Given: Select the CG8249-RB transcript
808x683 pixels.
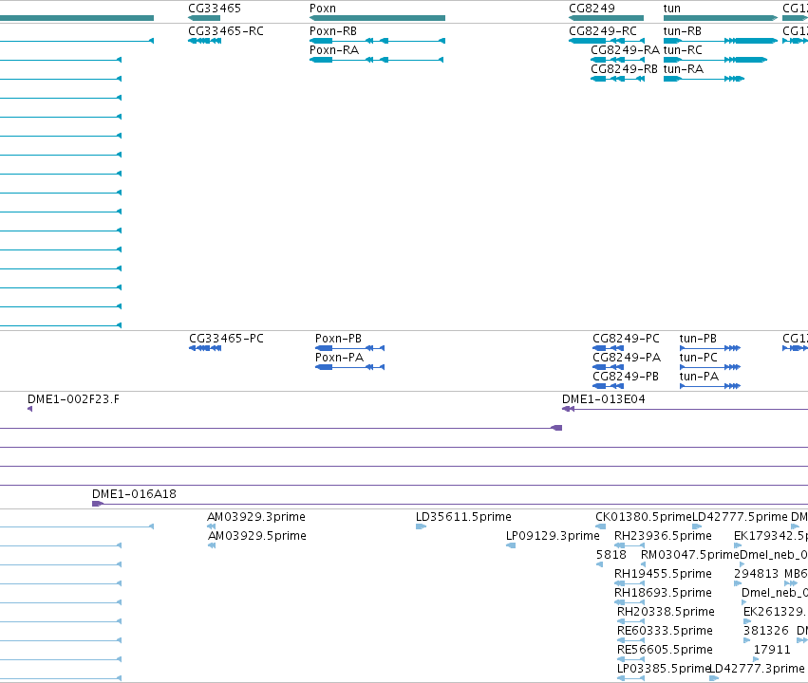Looking at the screenshot, I should click(617, 79).
